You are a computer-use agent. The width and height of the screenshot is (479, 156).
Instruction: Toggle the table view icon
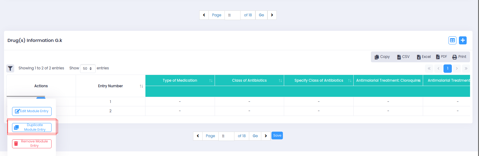tap(452, 40)
